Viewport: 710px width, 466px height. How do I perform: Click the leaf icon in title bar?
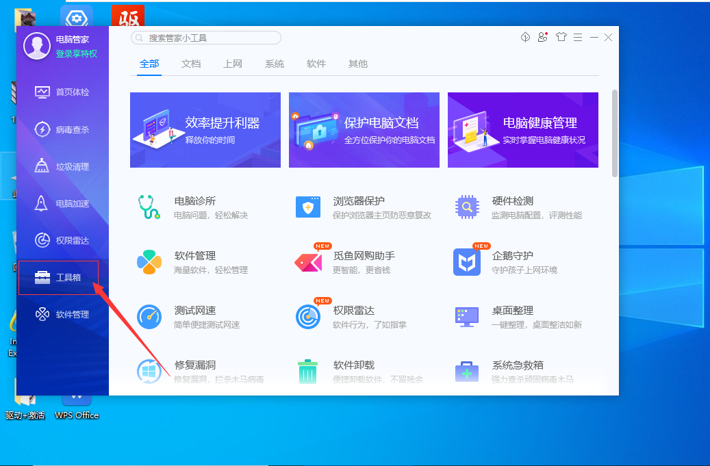coord(525,37)
